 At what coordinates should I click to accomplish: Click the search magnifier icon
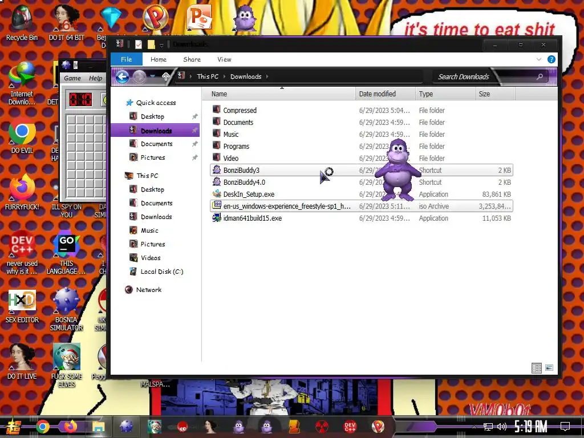540,76
